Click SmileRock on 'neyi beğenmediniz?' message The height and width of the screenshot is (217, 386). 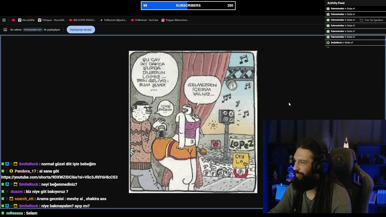click(x=29, y=184)
